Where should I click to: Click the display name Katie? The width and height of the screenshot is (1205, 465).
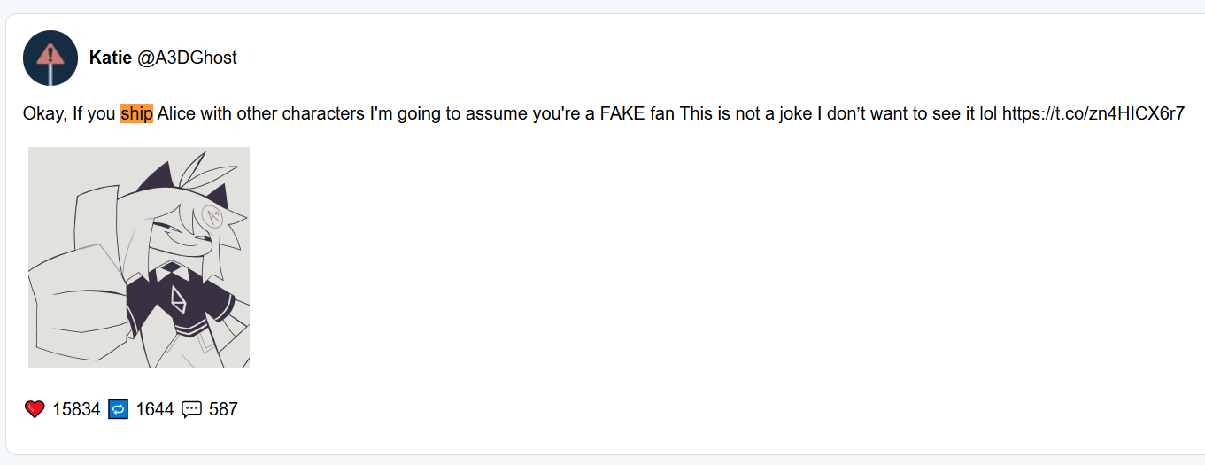(x=111, y=58)
